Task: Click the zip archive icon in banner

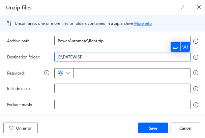Action: 9,24
